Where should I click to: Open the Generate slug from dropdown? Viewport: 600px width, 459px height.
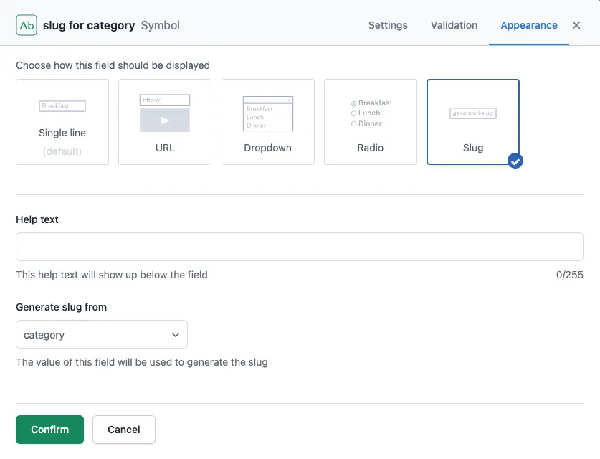102,335
